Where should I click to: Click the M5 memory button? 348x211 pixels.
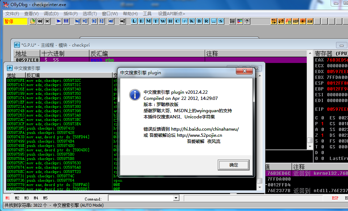pos(45,198)
